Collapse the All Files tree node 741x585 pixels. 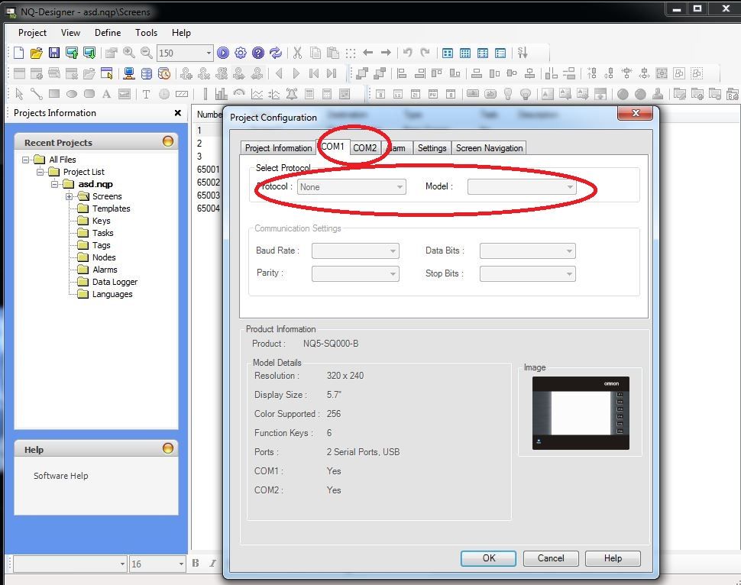(x=25, y=160)
